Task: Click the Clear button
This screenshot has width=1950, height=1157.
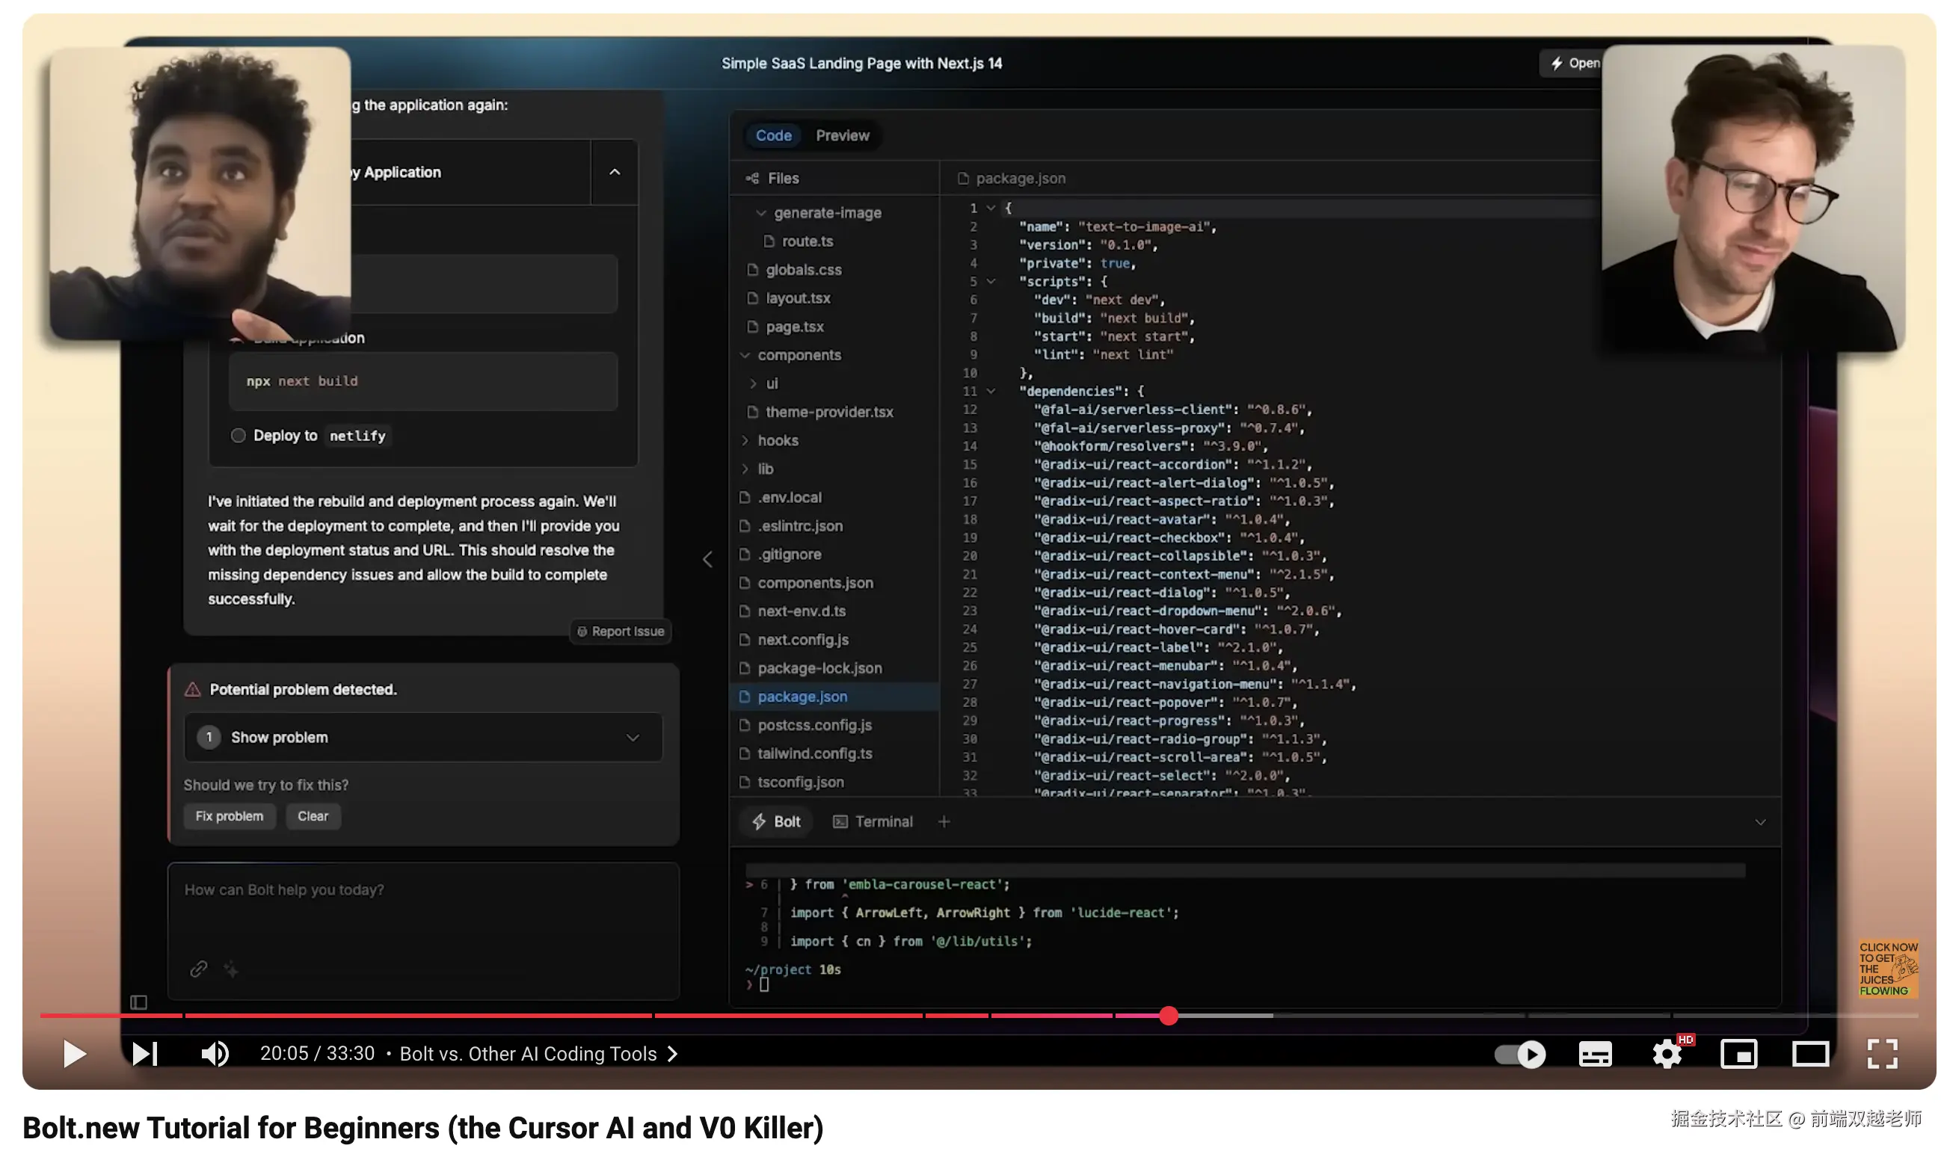Action: click(x=313, y=815)
